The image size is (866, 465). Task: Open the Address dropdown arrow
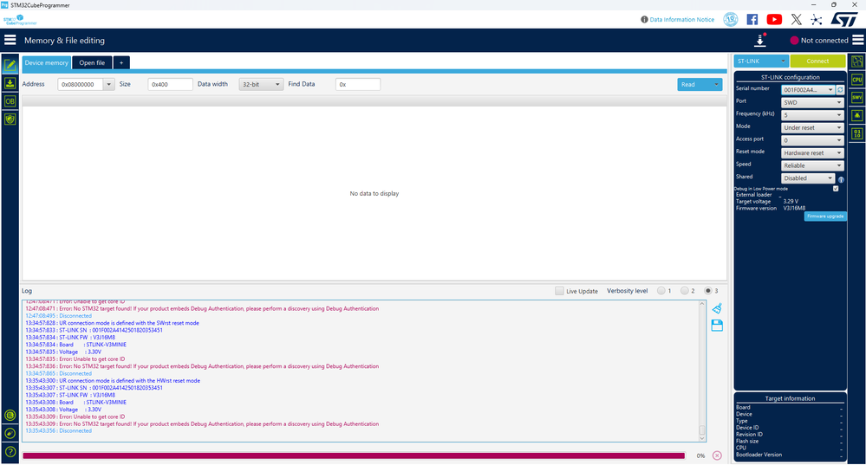point(108,84)
